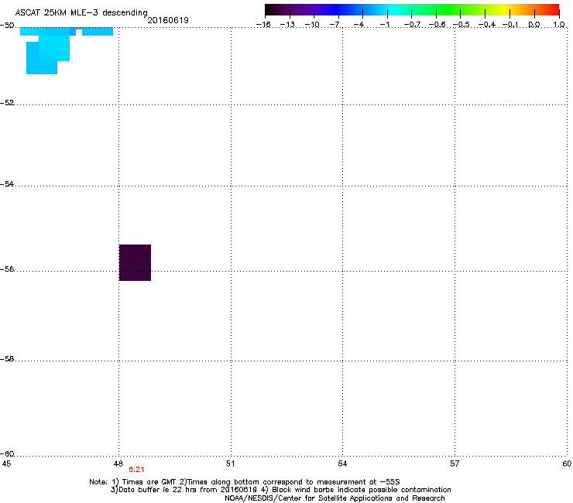
Task: Click the dark purple data block
Action: coord(135,262)
